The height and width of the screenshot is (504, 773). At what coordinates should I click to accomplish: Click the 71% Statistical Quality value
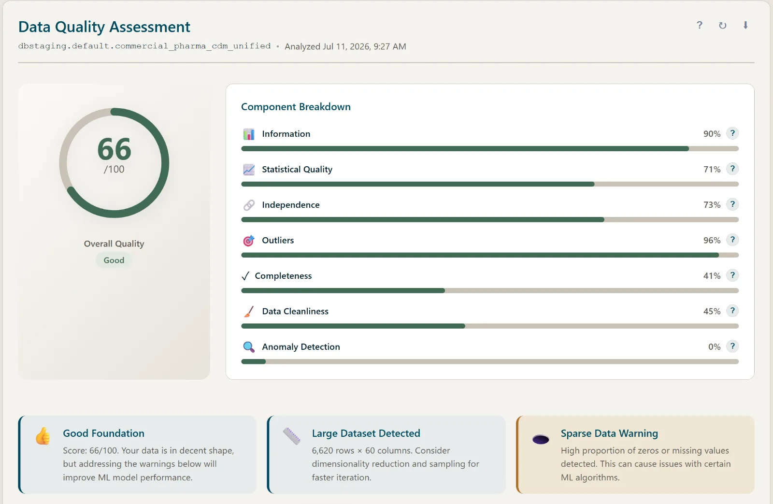tap(712, 170)
